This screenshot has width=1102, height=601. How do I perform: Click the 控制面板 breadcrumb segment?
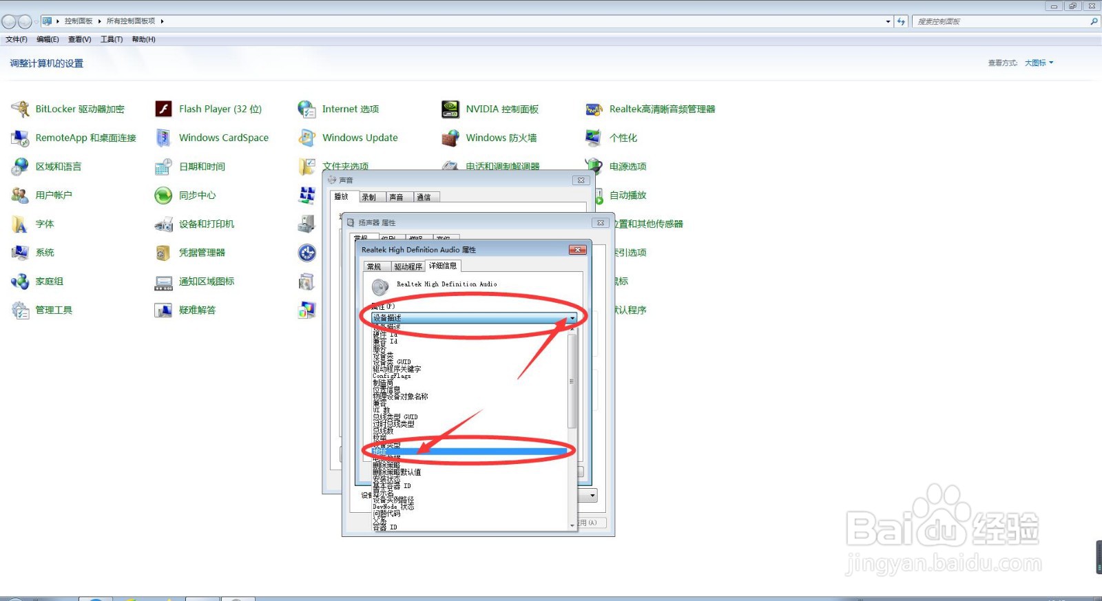(79, 21)
